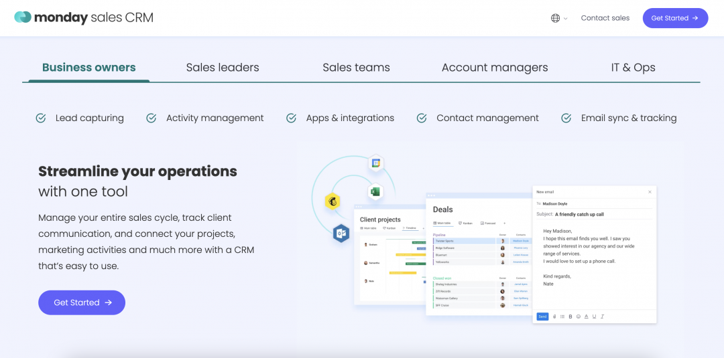Toggle italic formatting in email toolbar

(x=602, y=317)
